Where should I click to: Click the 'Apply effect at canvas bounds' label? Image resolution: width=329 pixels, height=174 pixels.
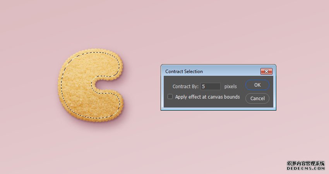207,97
